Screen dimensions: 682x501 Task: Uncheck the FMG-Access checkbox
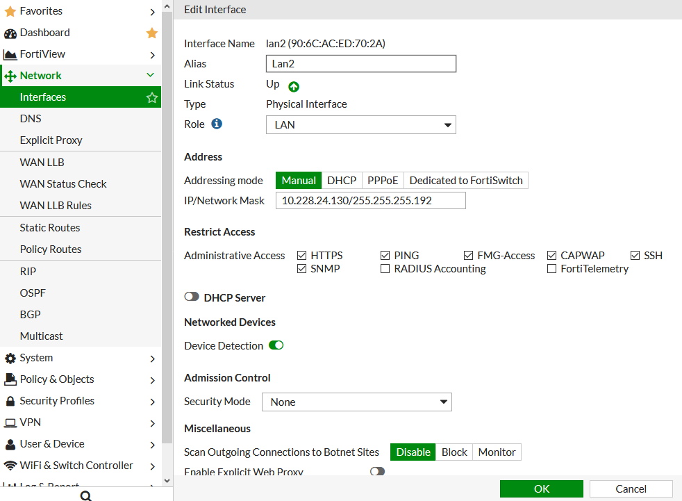pos(468,256)
